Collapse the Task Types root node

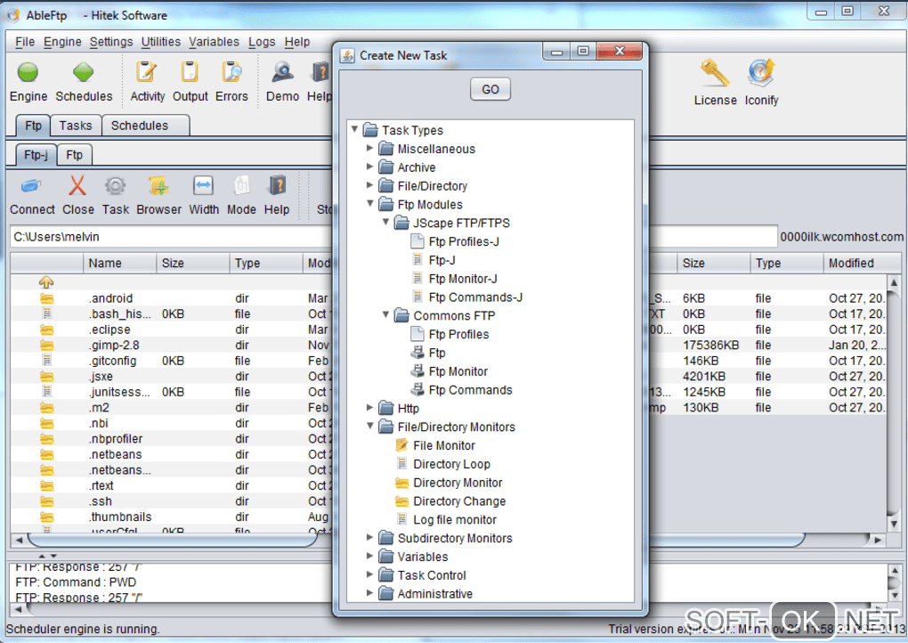click(354, 130)
